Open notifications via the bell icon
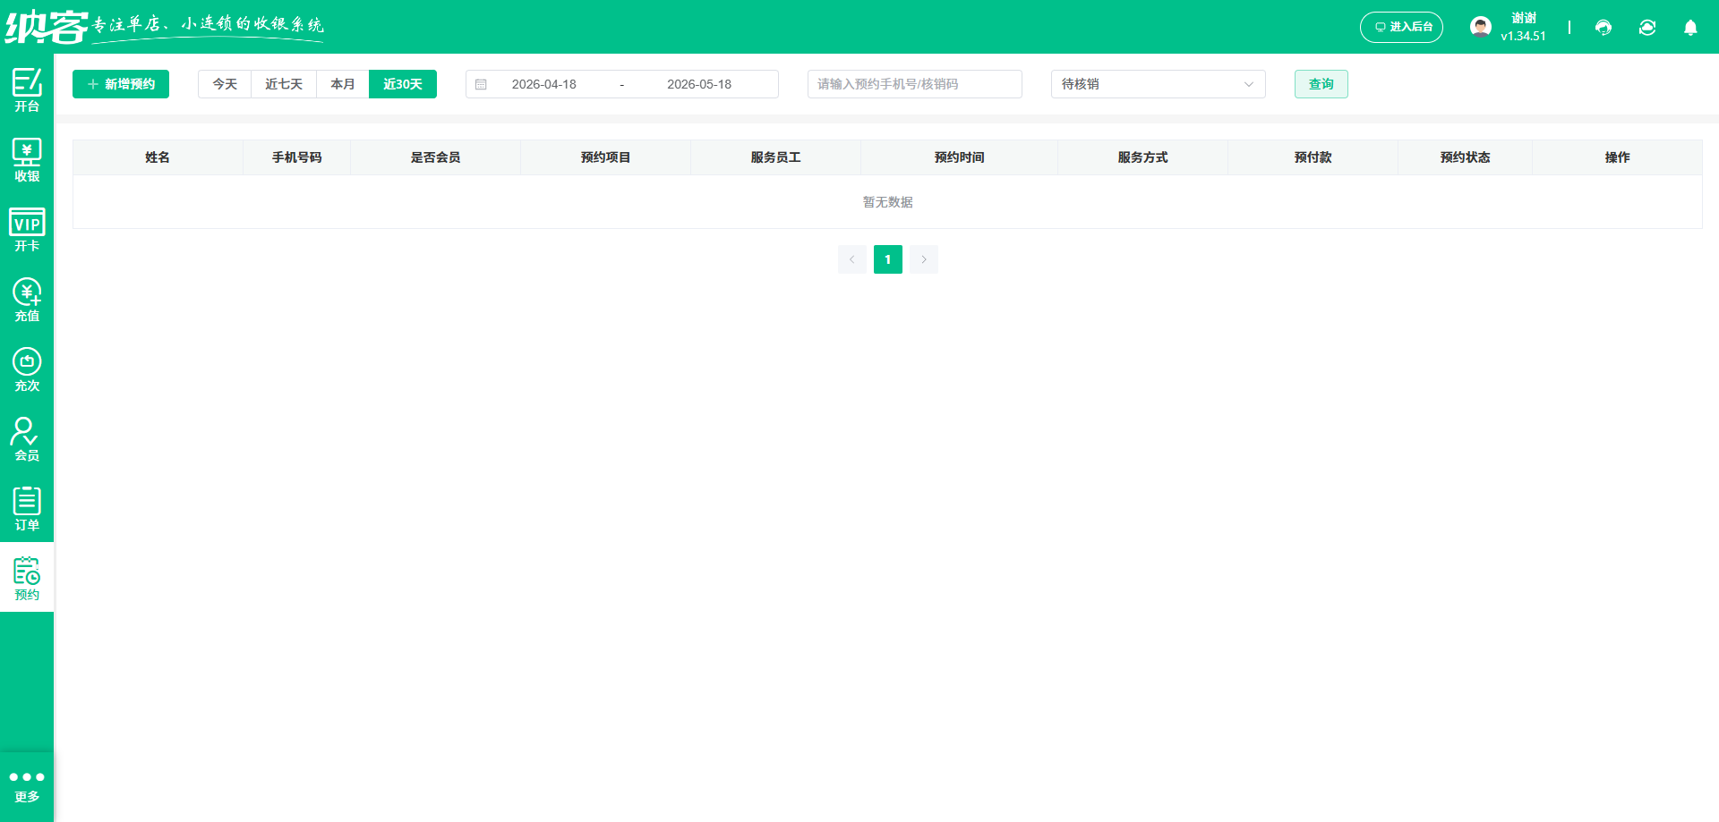The image size is (1719, 822). tap(1690, 28)
